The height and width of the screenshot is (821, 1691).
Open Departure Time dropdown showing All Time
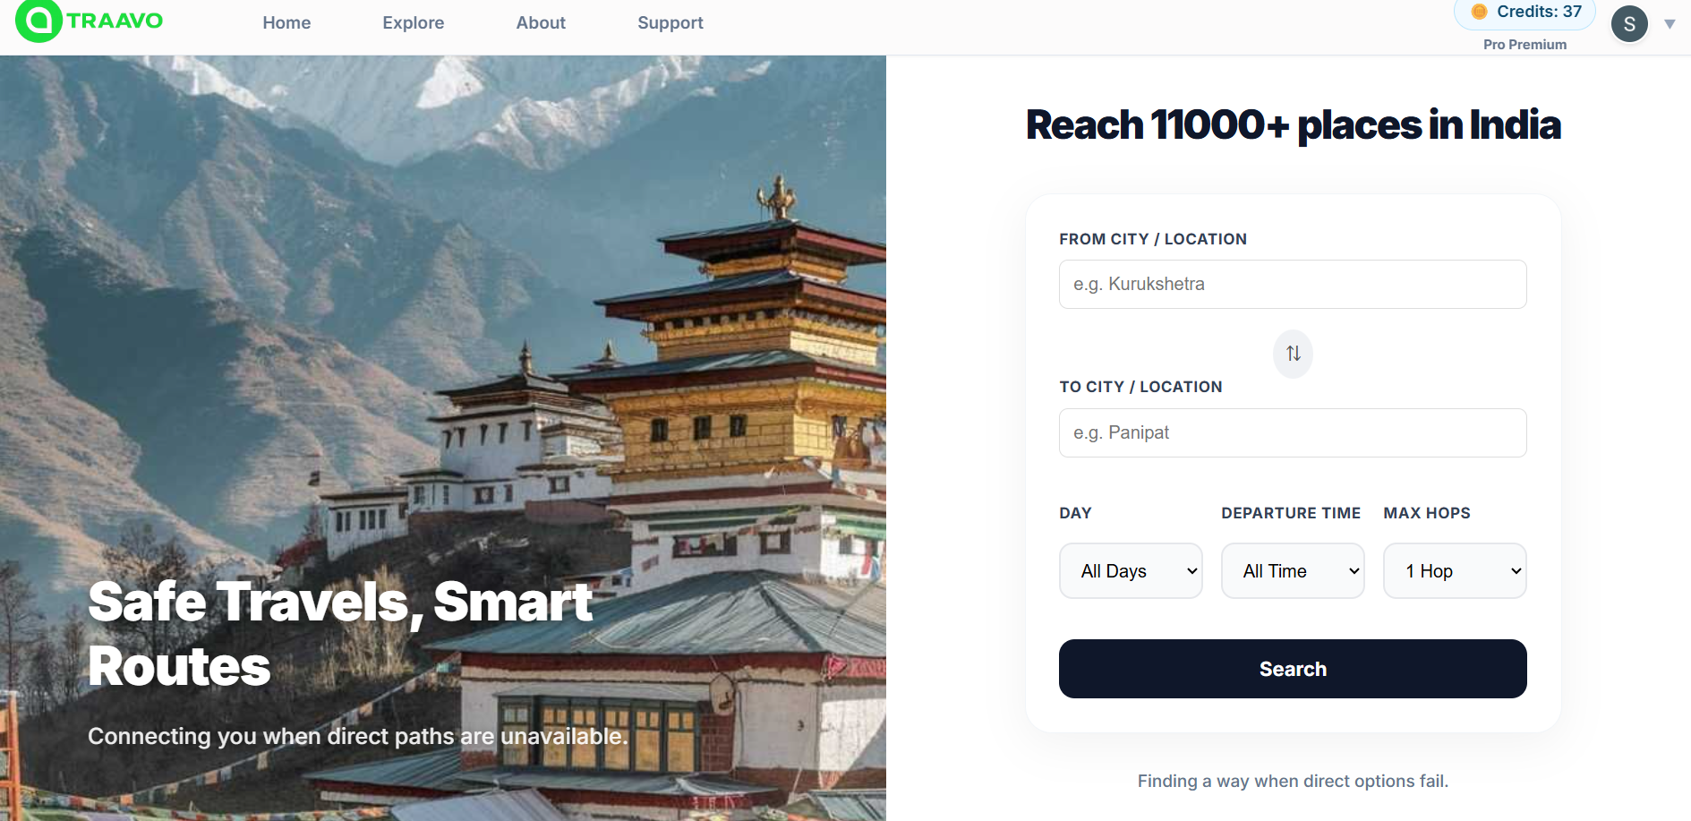tap(1293, 571)
